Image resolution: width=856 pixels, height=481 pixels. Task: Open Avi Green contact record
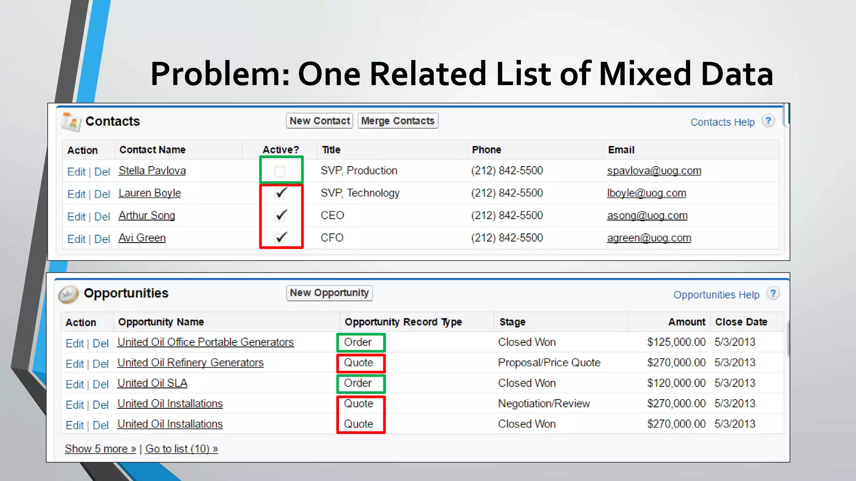(142, 238)
